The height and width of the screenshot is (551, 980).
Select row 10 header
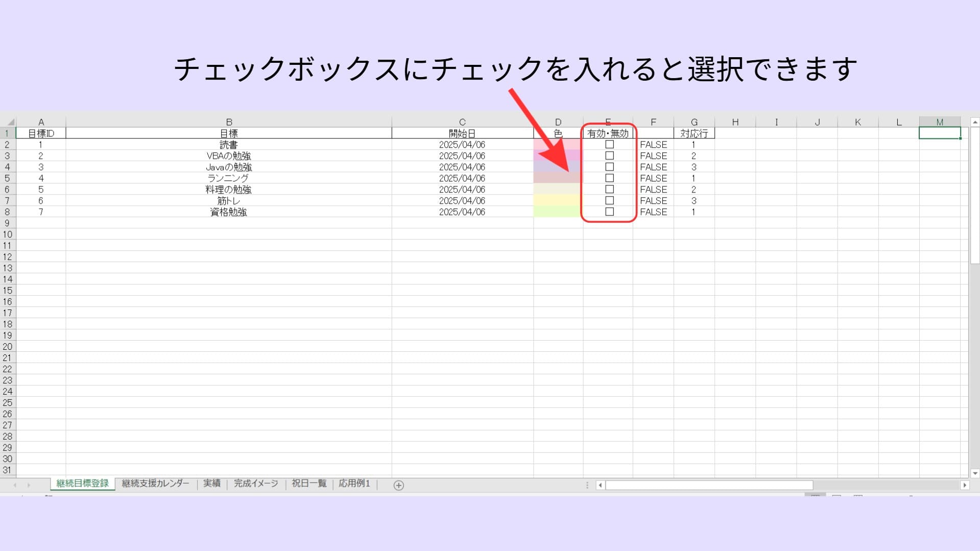[8, 234]
